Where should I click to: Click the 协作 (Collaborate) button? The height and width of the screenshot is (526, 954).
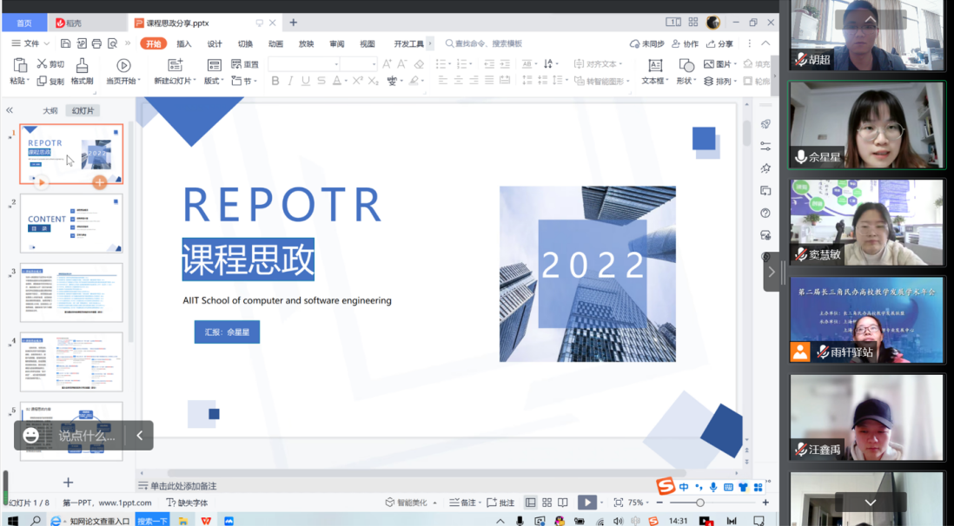pyautogui.click(x=685, y=43)
